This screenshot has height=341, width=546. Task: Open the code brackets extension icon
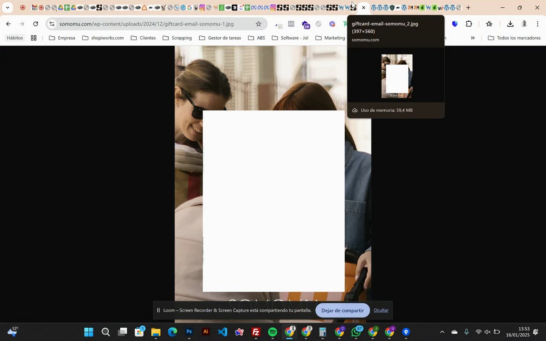click(291, 24)
